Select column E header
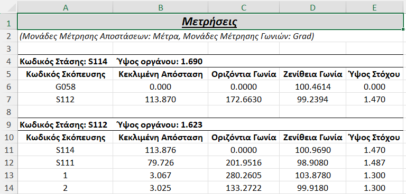406x194 pixels. pyautogui.click(x=375, y=8)
